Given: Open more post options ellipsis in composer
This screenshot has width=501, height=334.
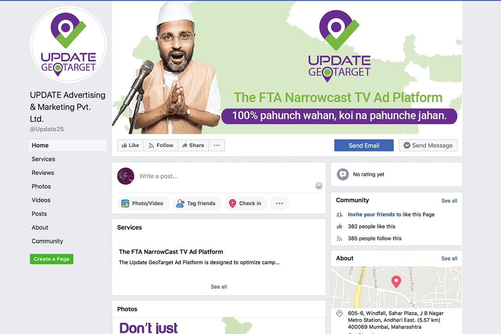Looking at the screenshot, I should pos(279,203).
